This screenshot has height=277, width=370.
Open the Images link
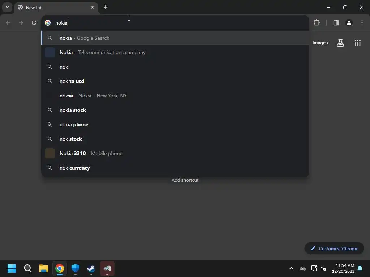tap(320, 43)
